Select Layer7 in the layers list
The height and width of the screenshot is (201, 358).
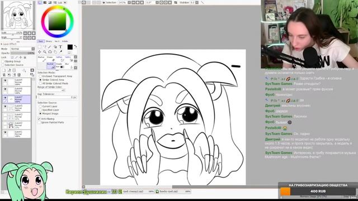pyautogui.click(x=16, y=99)
